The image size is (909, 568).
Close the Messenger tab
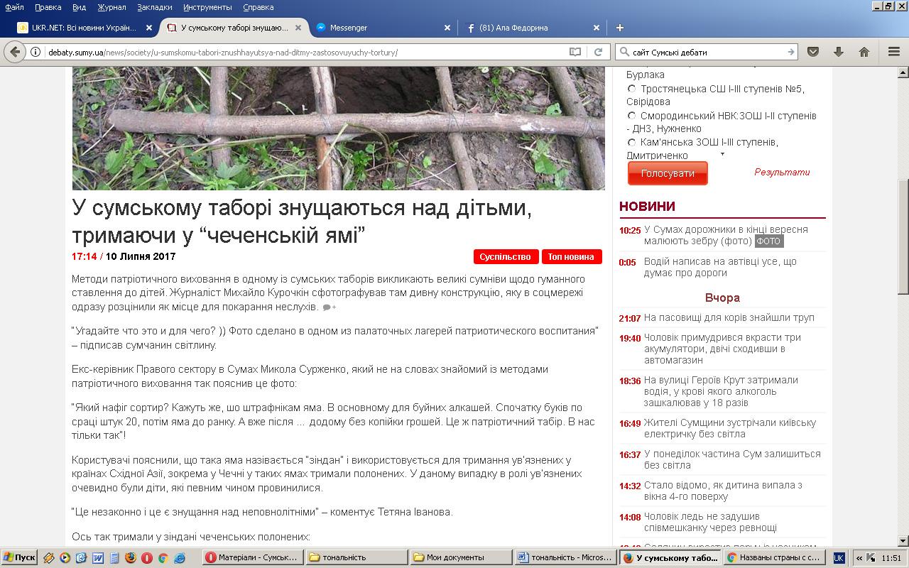447,28
